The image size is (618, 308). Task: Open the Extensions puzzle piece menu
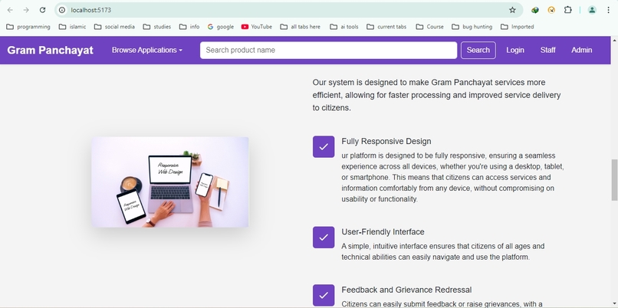coord(567,10)
